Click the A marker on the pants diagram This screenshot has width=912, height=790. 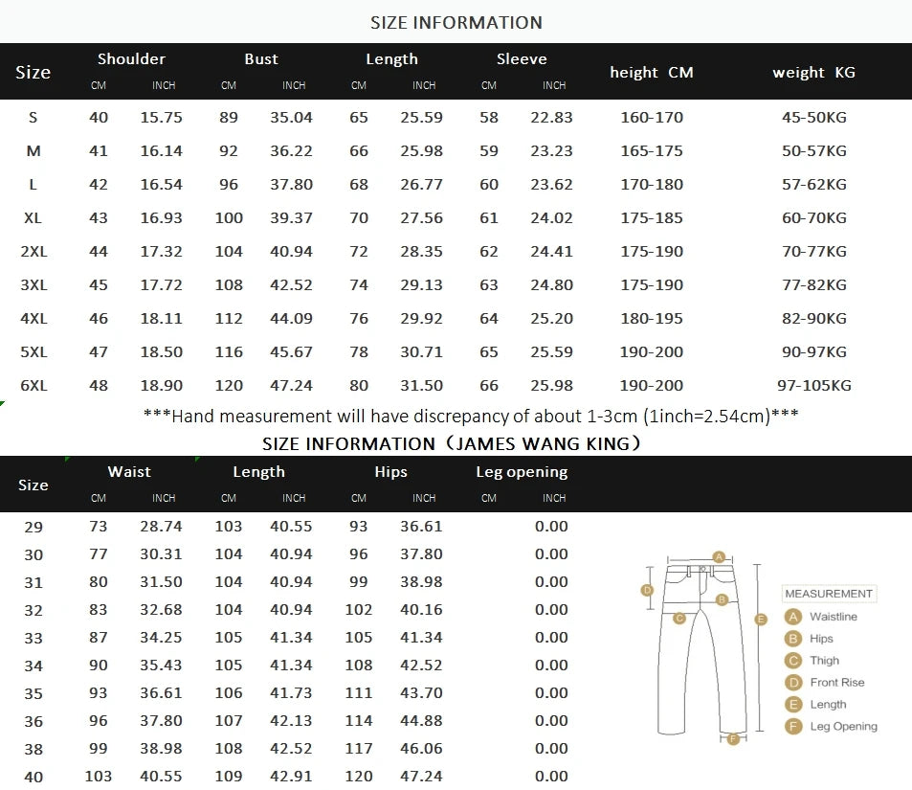click(719, 556)
